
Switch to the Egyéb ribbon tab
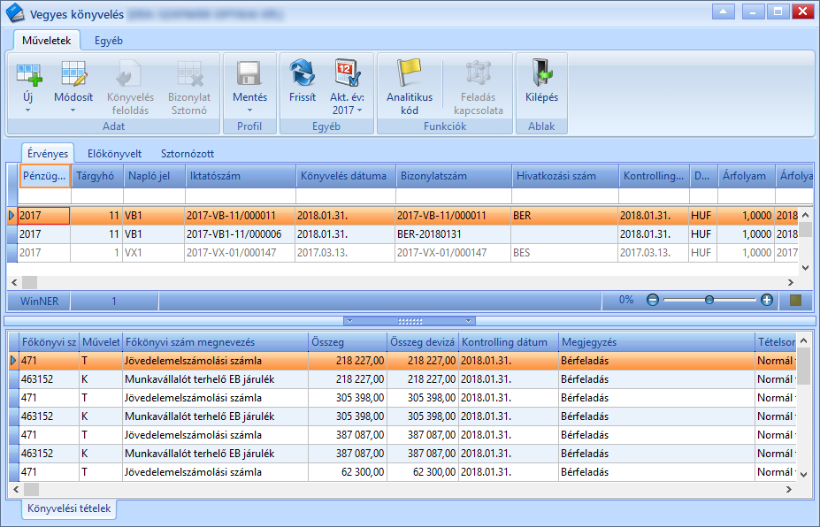[x=109, y=41]
